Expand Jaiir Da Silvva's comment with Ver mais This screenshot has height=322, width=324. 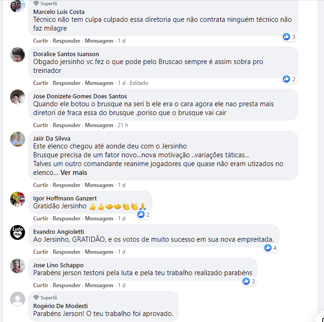point(74,173)
